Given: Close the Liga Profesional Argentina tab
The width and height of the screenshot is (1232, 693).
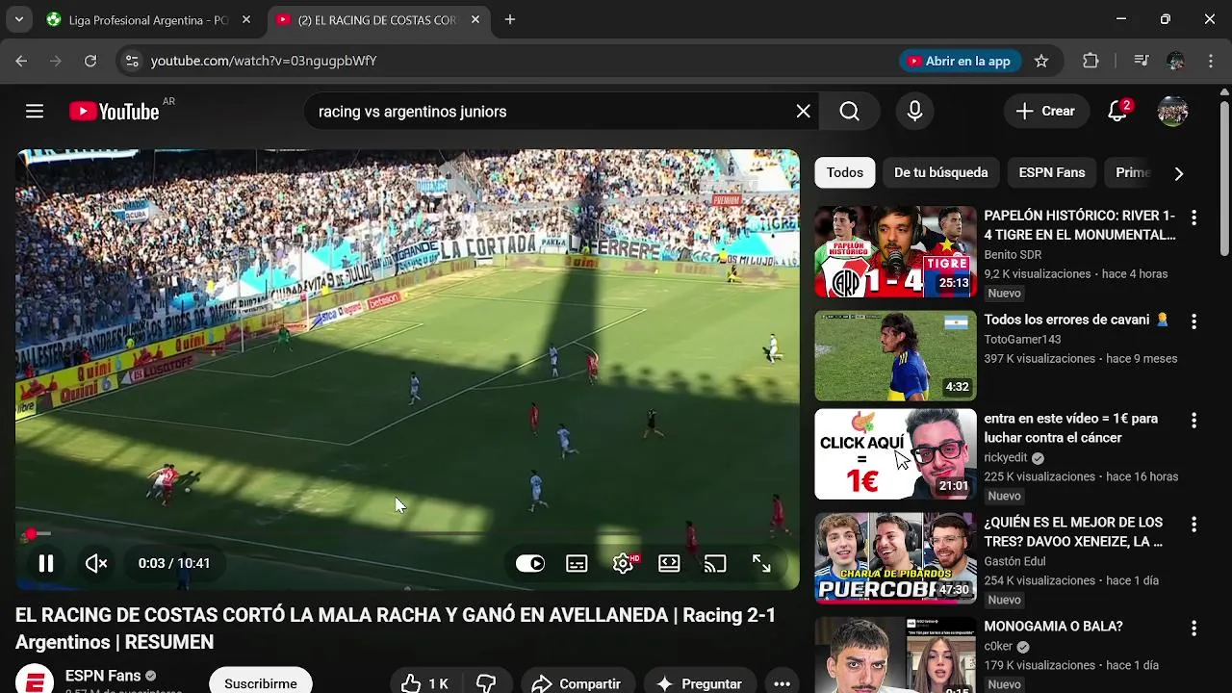Looking at the screenshot, I should pos(246,19).
